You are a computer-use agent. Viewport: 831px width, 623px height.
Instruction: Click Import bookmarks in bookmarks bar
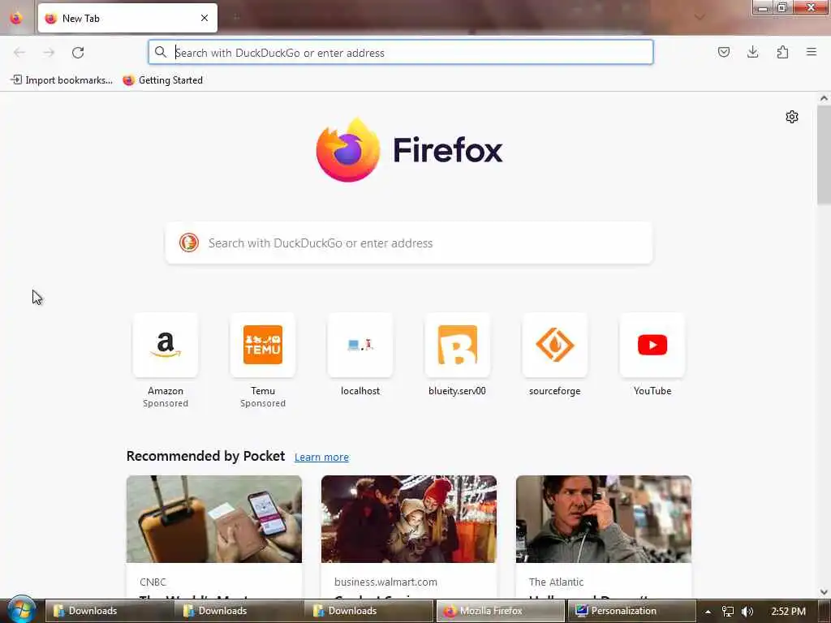pyautogui.click(x=62, y=80)
